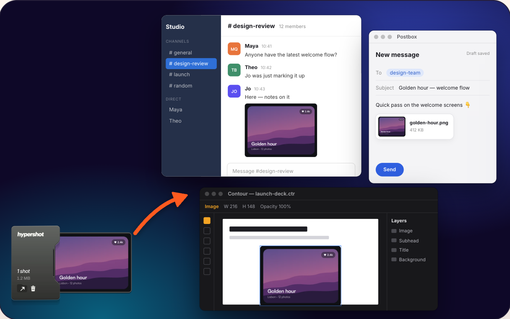This screenshot has height=319, width=510.
Task: Click the dark title bar on Contour canvas
Action: (268, 229)
